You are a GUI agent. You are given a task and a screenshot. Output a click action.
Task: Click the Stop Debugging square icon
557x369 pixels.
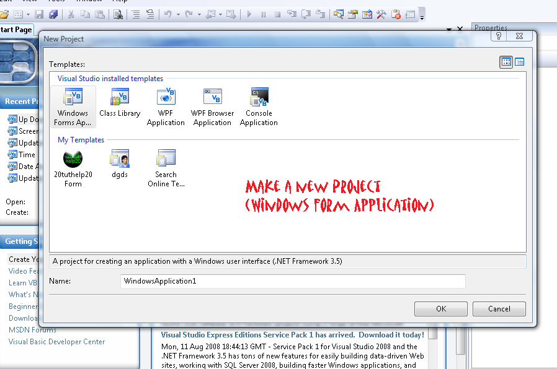click(x=277, y=14)
